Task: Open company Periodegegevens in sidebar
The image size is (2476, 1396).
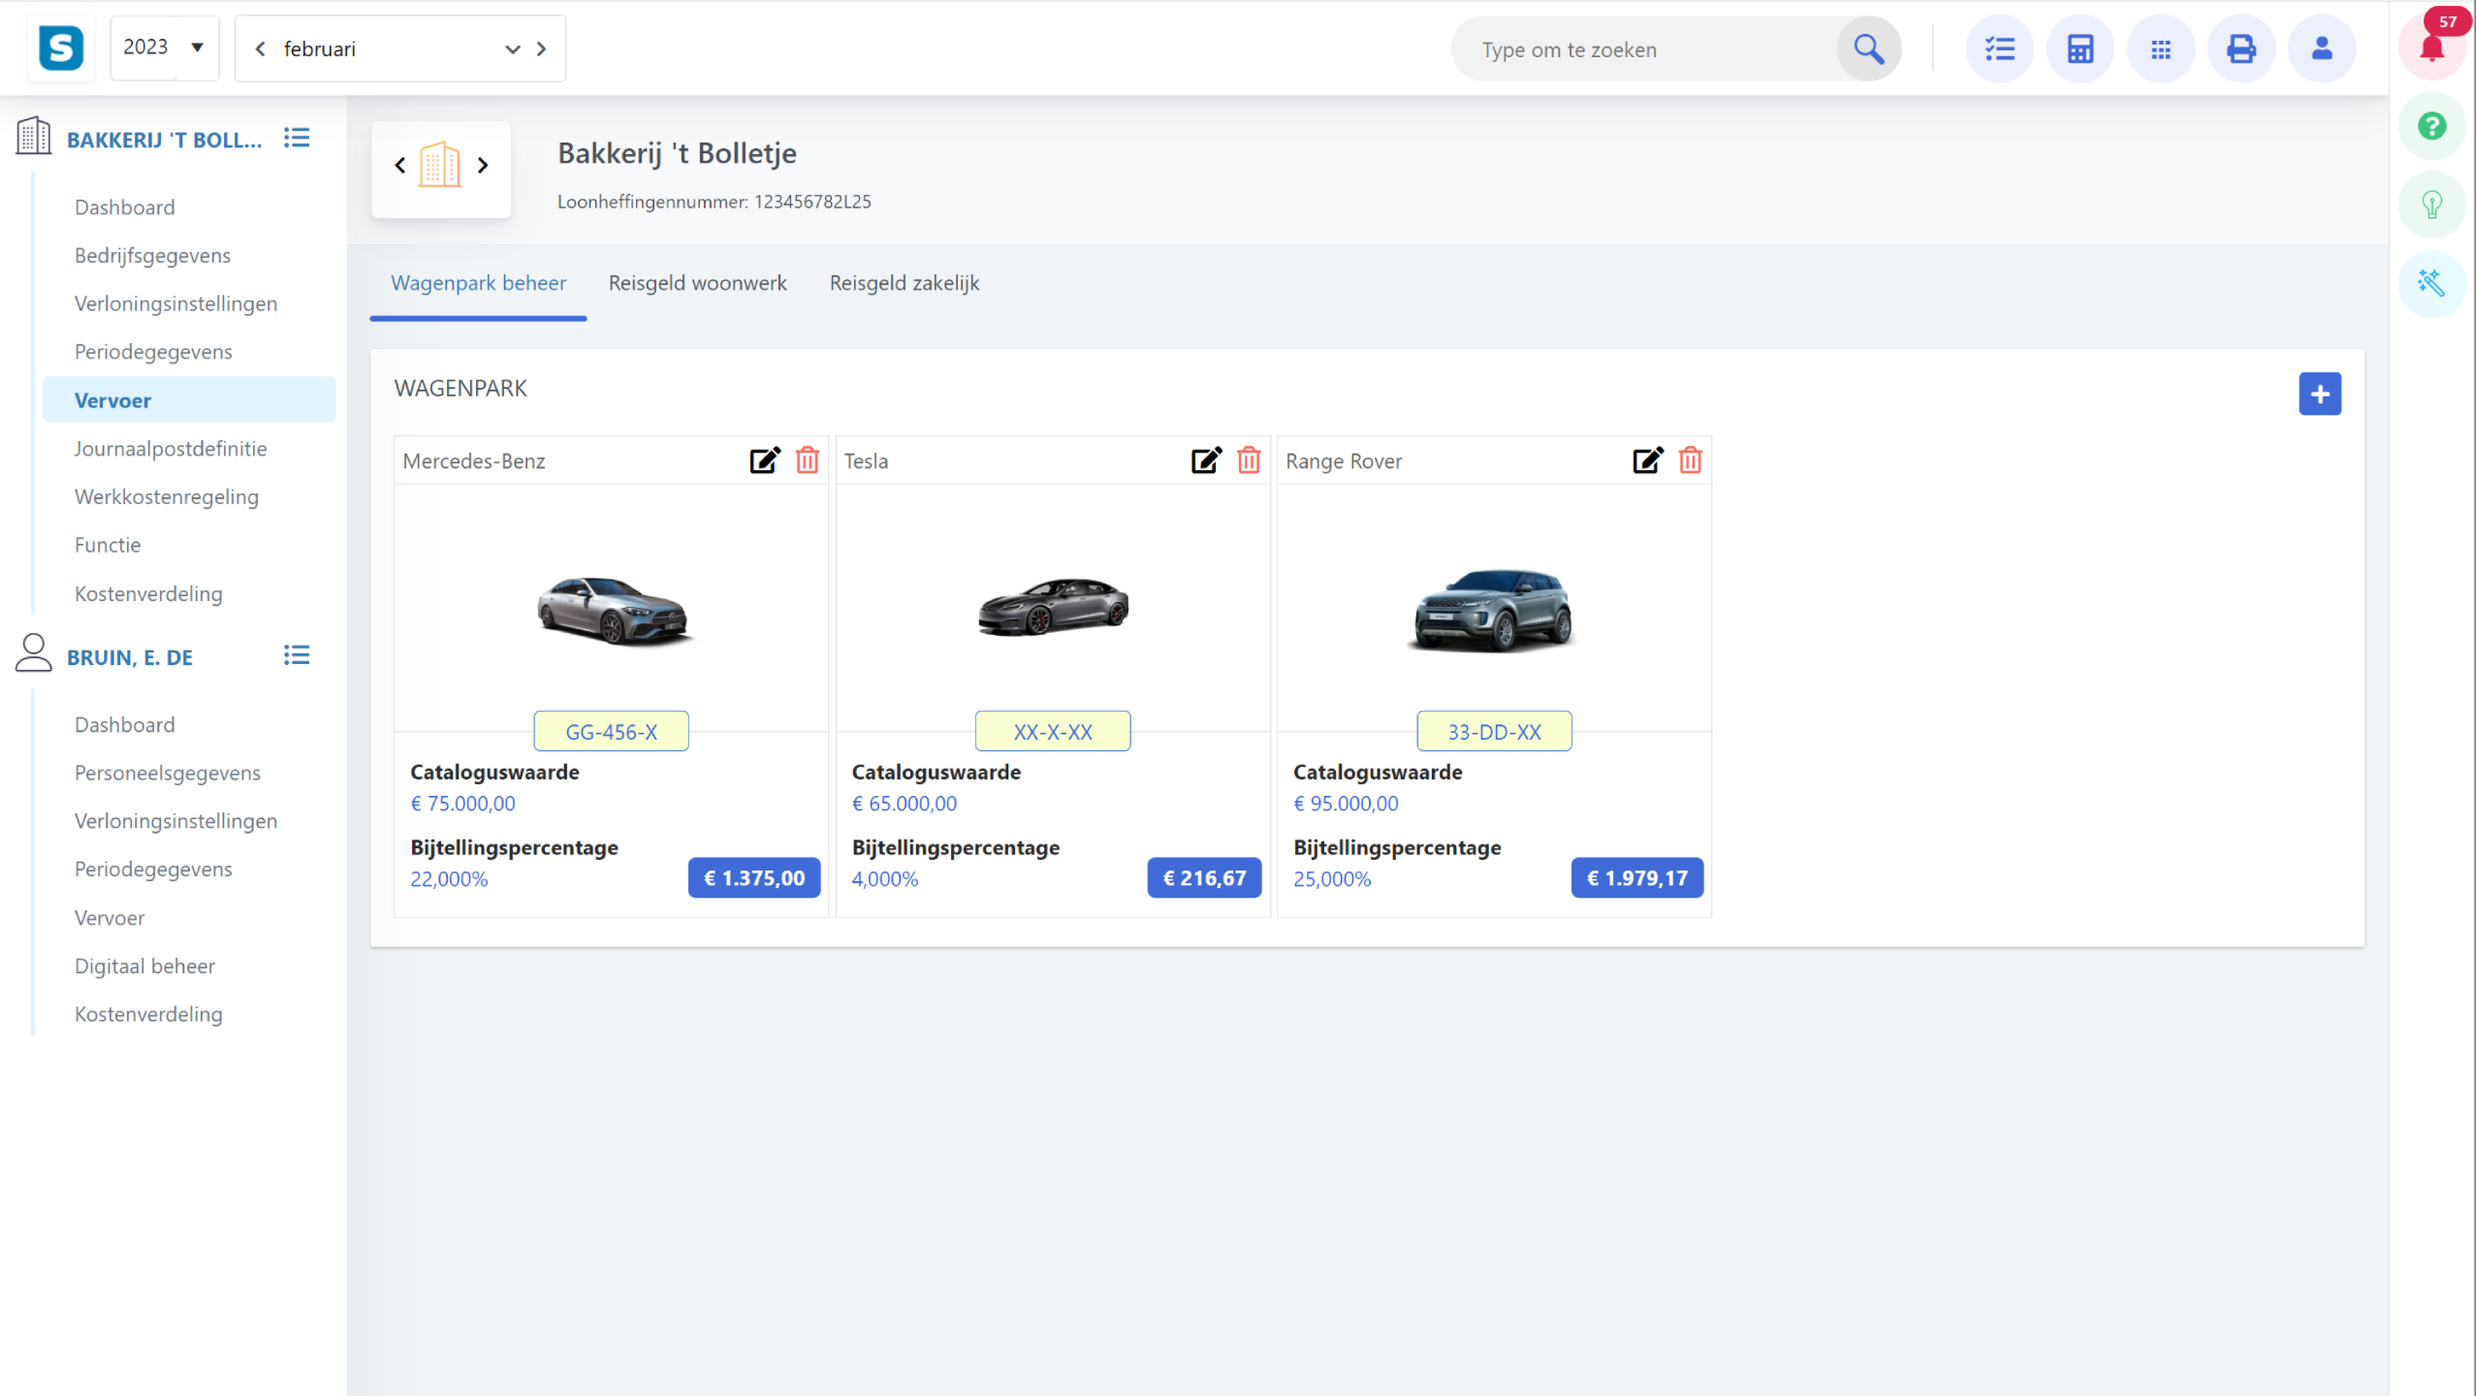Action: click(x=154, y=352)
